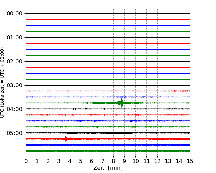The image size is (216, 173).
Task: Pick the 6 tick on the Zeit axis
Action: coord(92,161)
